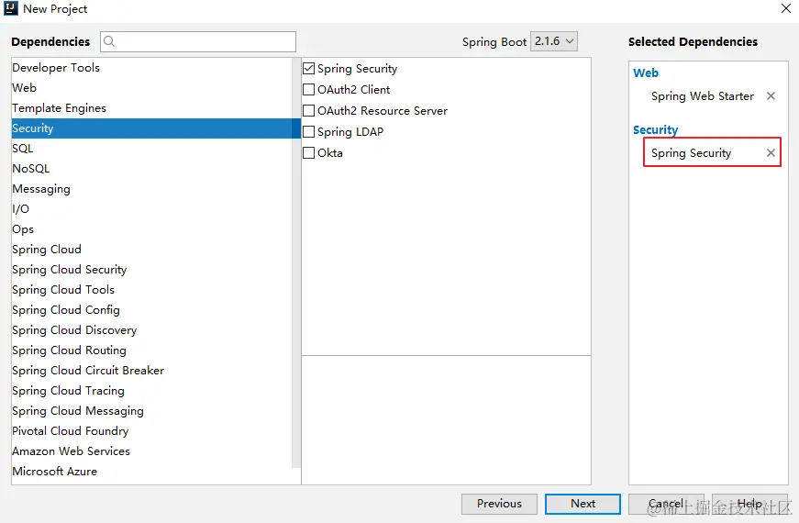This screenshot has height=523, width=799.
Task: Select Amazon Web Services category
Action: click(x=152, y=451)
